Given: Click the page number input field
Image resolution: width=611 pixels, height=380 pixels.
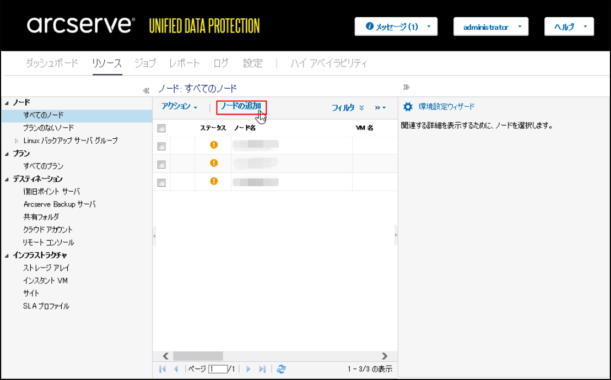Looking at the screenshot, I should tap(218, 369).
